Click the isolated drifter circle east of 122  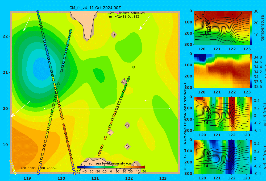point(133,67)
